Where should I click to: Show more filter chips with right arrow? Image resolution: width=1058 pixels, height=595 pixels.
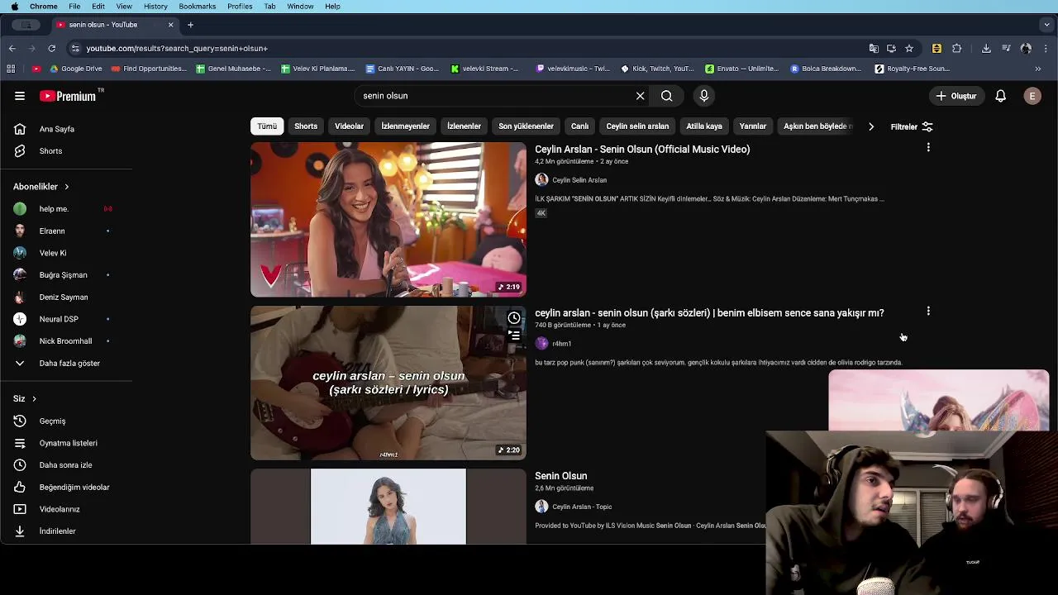pyautogui.click(x=870, y=126)
